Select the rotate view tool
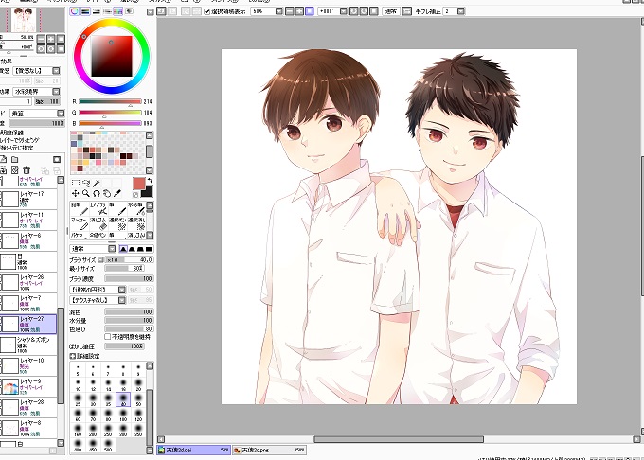The image size is (644, 460). tap(97, 193)
